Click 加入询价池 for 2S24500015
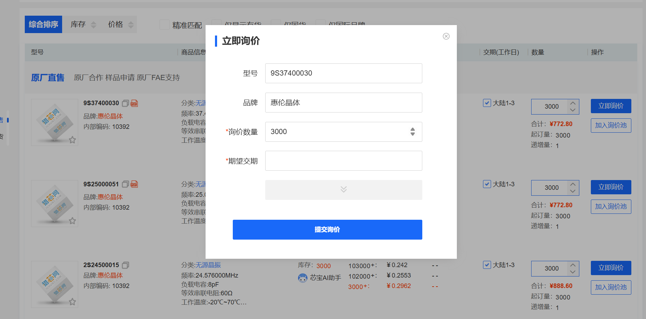Image resolution: width=646 pixels, height=319 pixels. click(x=611, y=287)
